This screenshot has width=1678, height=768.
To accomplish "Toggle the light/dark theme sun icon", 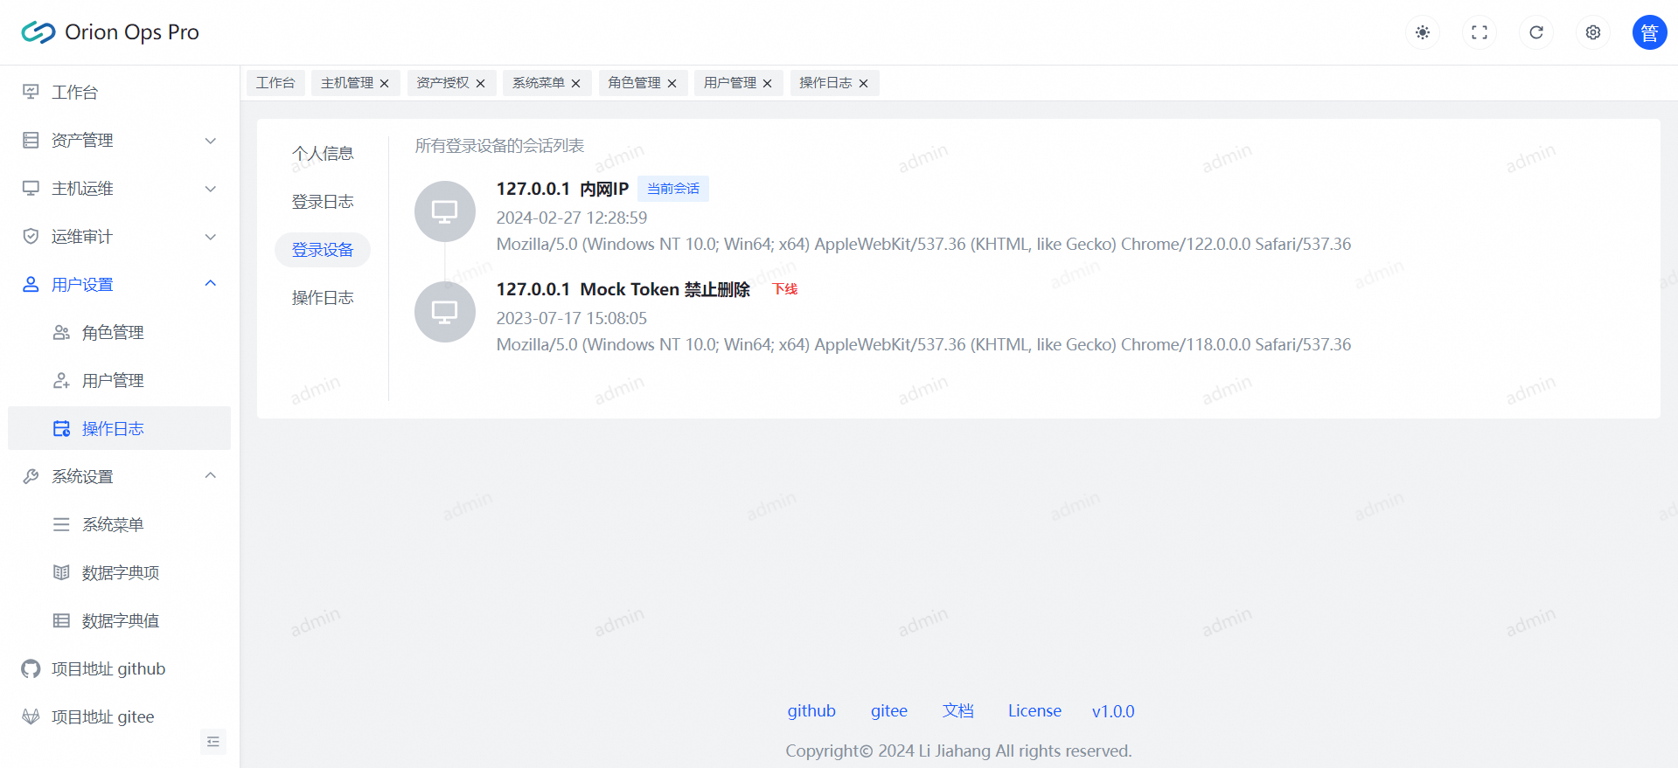I will tap(1423, 32).
